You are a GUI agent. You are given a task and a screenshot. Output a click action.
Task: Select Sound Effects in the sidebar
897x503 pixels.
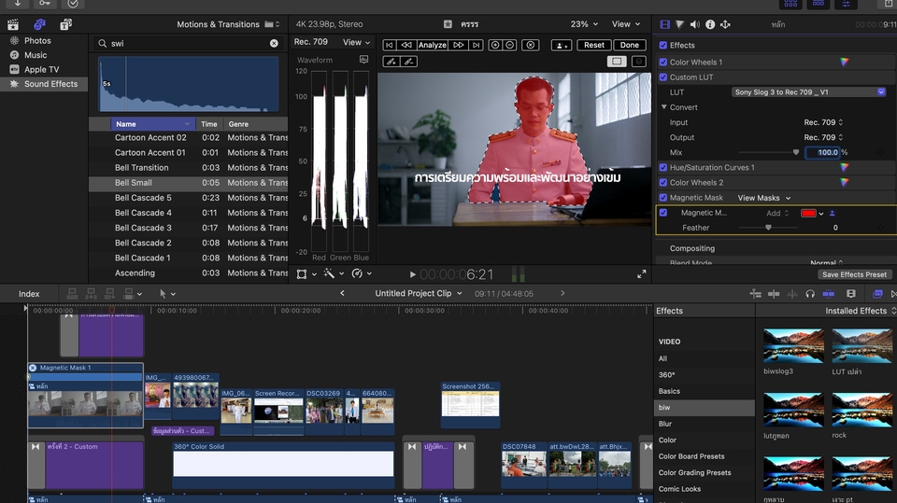click(x=50, y=84)
